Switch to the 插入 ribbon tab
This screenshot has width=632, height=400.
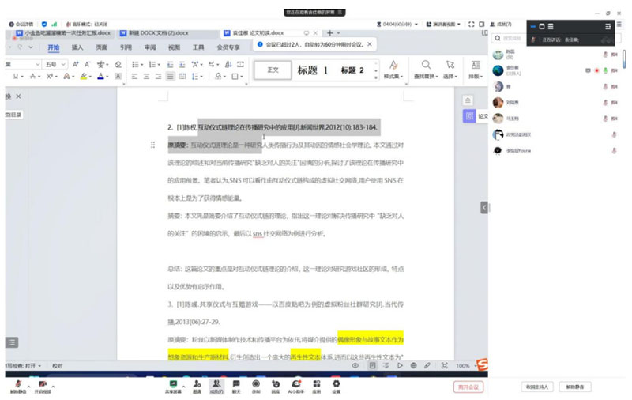pos(77,47)
